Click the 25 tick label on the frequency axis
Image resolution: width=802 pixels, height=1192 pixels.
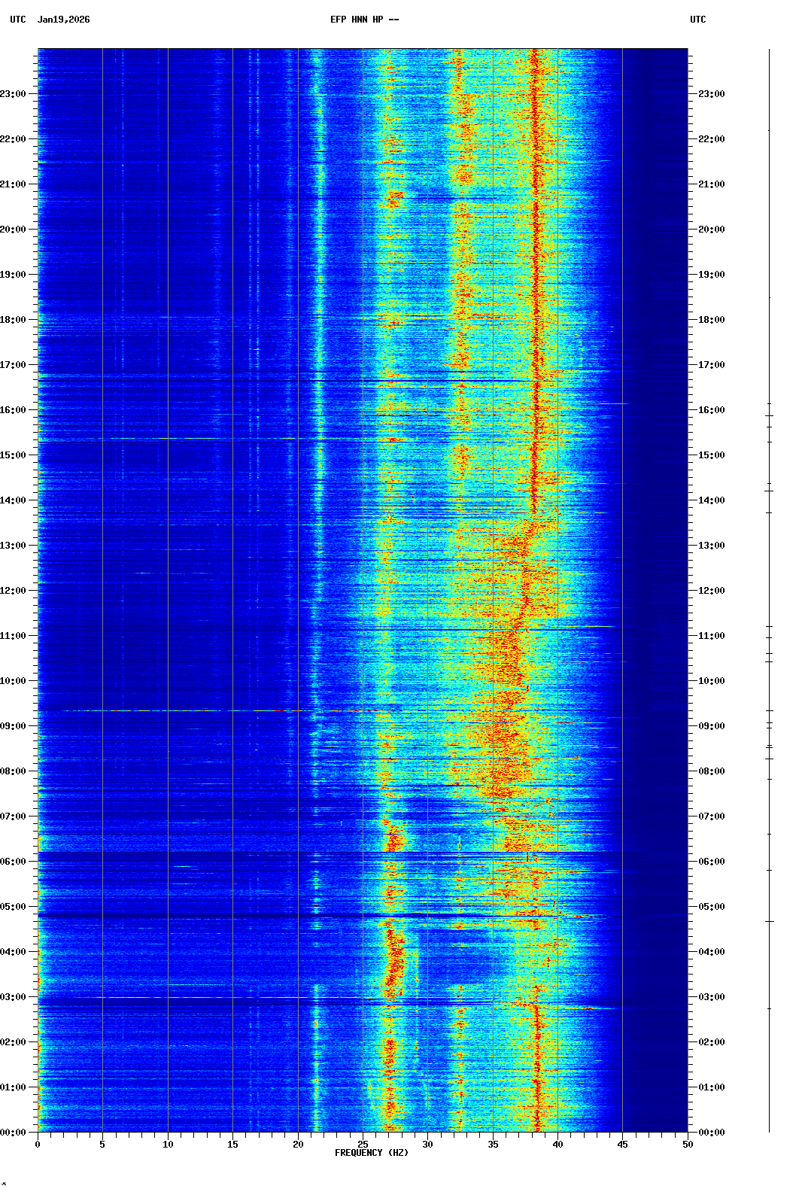click(363, 1145)
